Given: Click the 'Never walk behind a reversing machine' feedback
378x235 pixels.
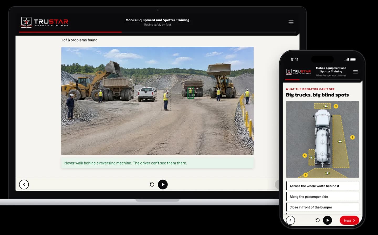Looking at the screenshot, I should click(x=157, y=163).
